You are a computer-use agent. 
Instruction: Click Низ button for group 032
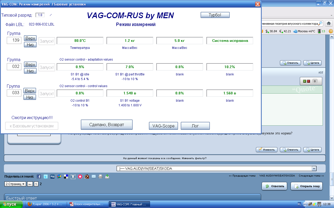coord(30,71)
